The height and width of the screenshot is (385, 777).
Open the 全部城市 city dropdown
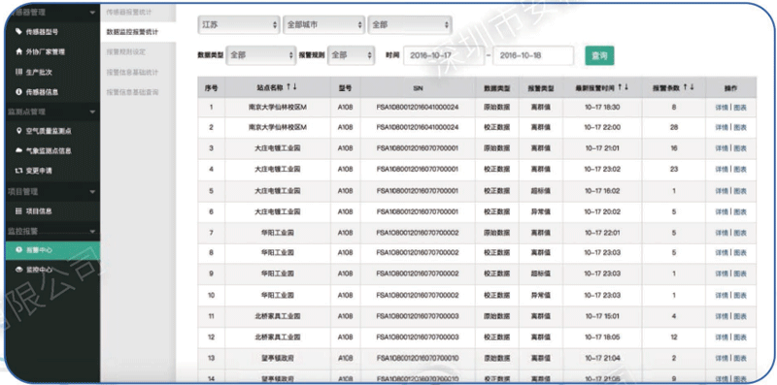(323, 25)
